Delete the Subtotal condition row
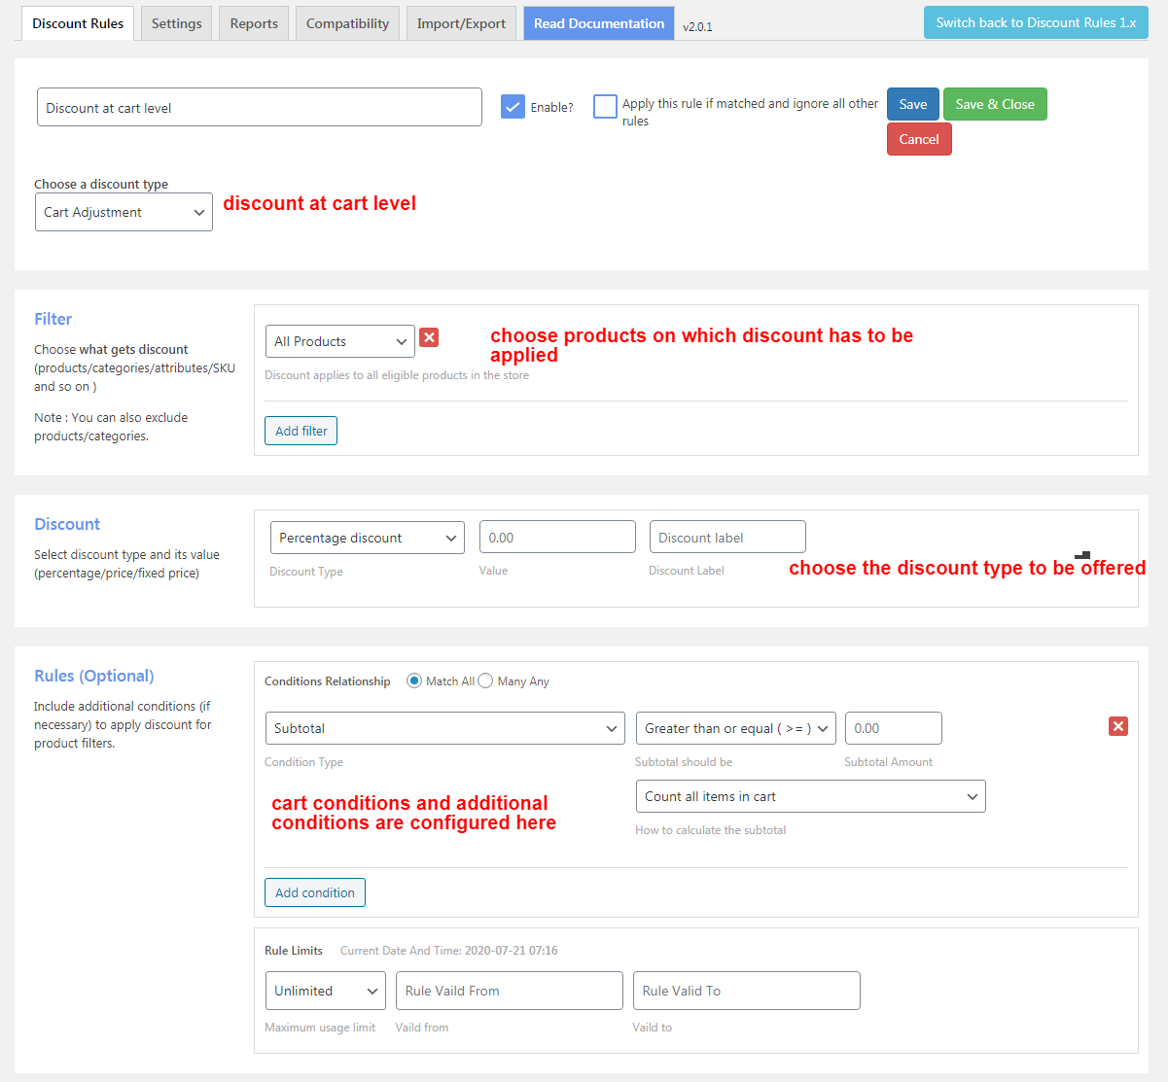1168x1082 pixels. pyautogui.click(x=1118, y=726)
